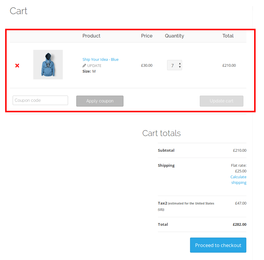Open the Calculate shipping link
The image size is (264, 260).
click(238, 180)
